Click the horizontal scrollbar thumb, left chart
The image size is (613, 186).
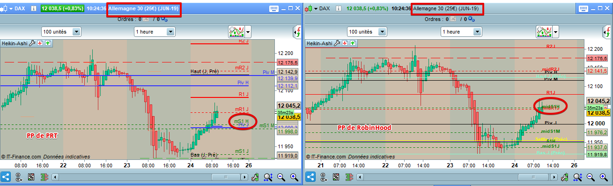click(226, 177)
